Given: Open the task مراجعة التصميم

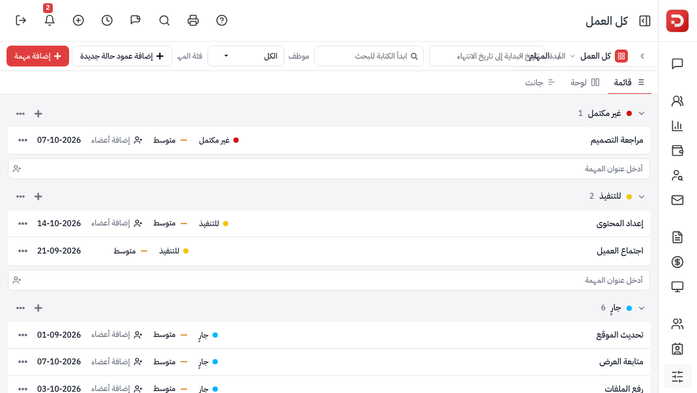Looking at the screenshot, I should (x=617, y=140).
